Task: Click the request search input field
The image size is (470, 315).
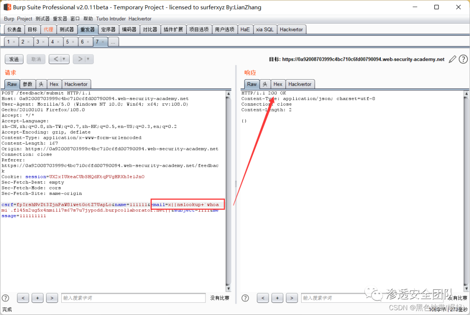Action: click(x=134, y=298)
